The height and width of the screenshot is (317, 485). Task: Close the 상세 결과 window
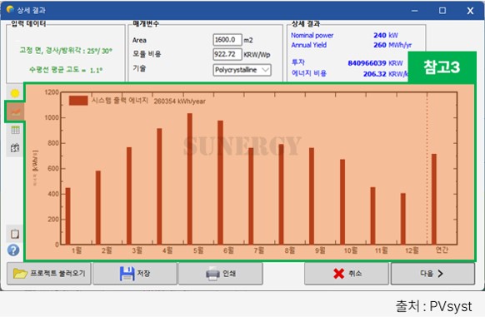coord(470,11)
